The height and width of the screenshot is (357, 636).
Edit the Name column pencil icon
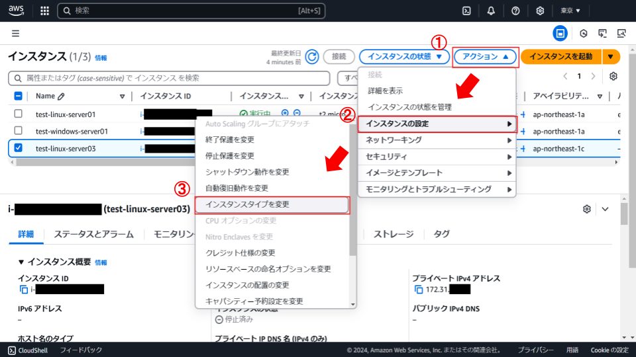[61, 97]
